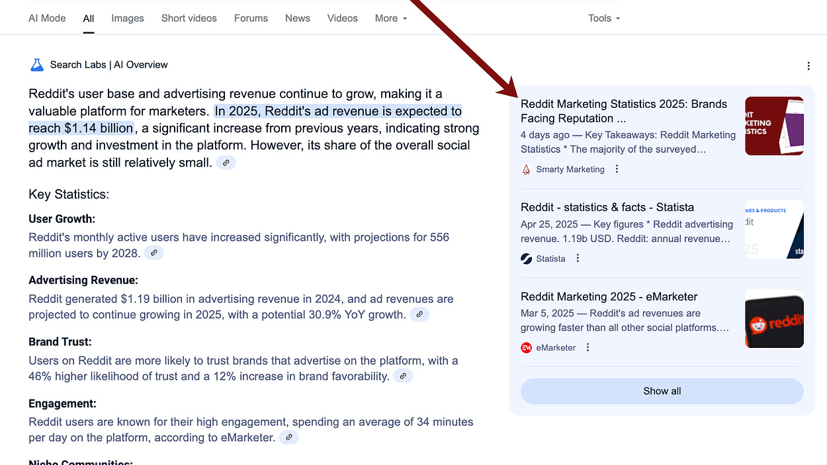The height and width of the screenshot is (465, 827).
Task: Click the Search Labs | AI Overview label
Action: coord(109,65)
